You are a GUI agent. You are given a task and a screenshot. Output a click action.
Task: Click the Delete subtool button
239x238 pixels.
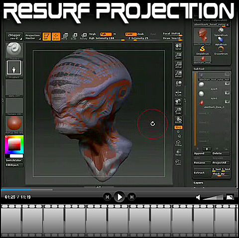point(221,154)
